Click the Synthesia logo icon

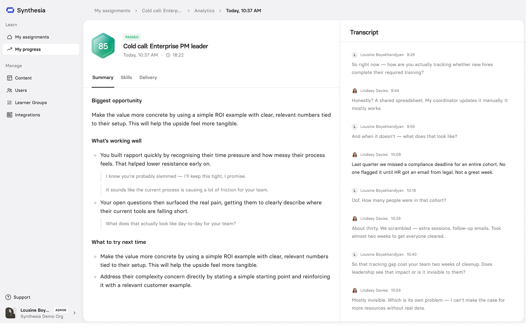click(x=10, y=10)
